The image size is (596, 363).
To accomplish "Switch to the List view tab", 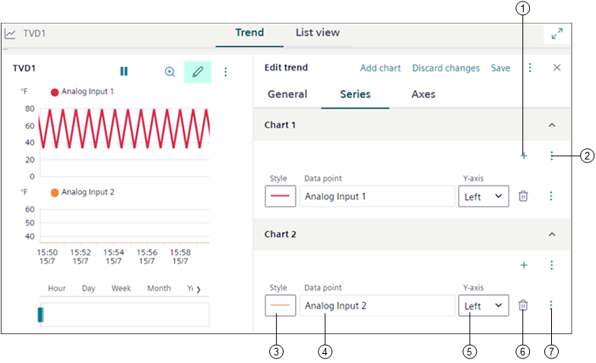I will pos(317,33).
